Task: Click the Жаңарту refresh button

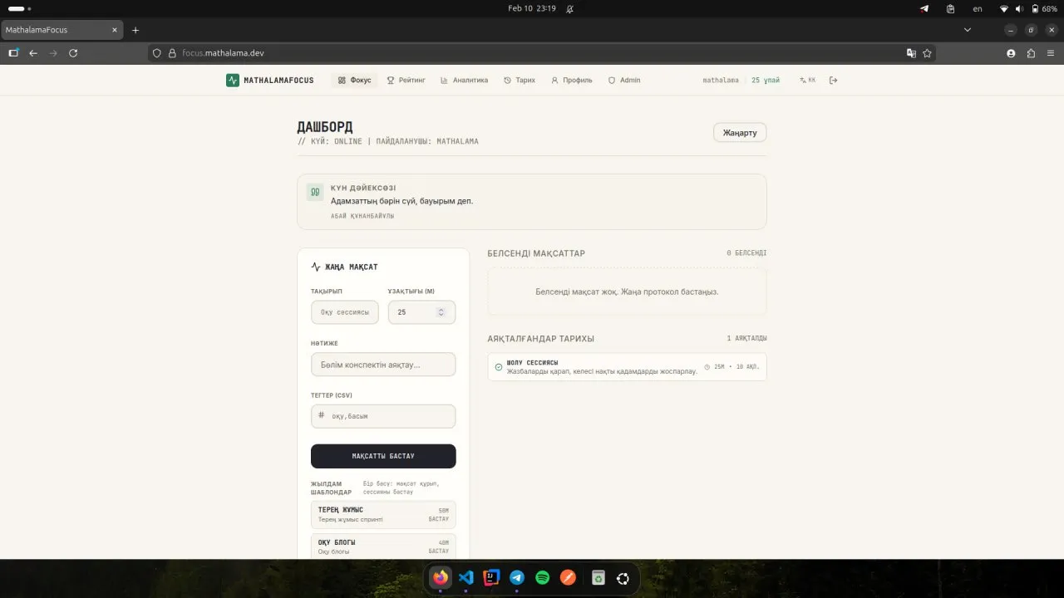Action: (x=740, y=133)
